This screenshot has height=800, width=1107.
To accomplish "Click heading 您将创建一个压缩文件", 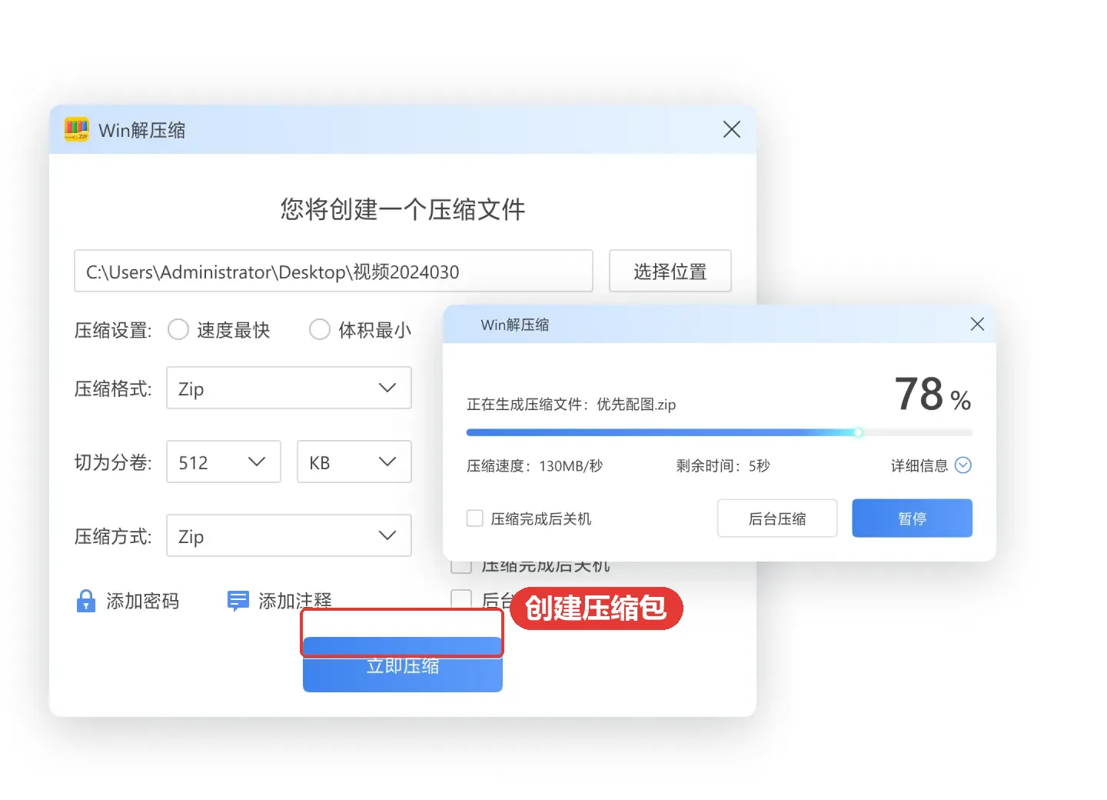I will pos(403,209).
